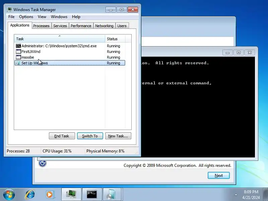Viewport: 268px width, 201px height.
Task: Click the Switch To button
Action: 90,136
